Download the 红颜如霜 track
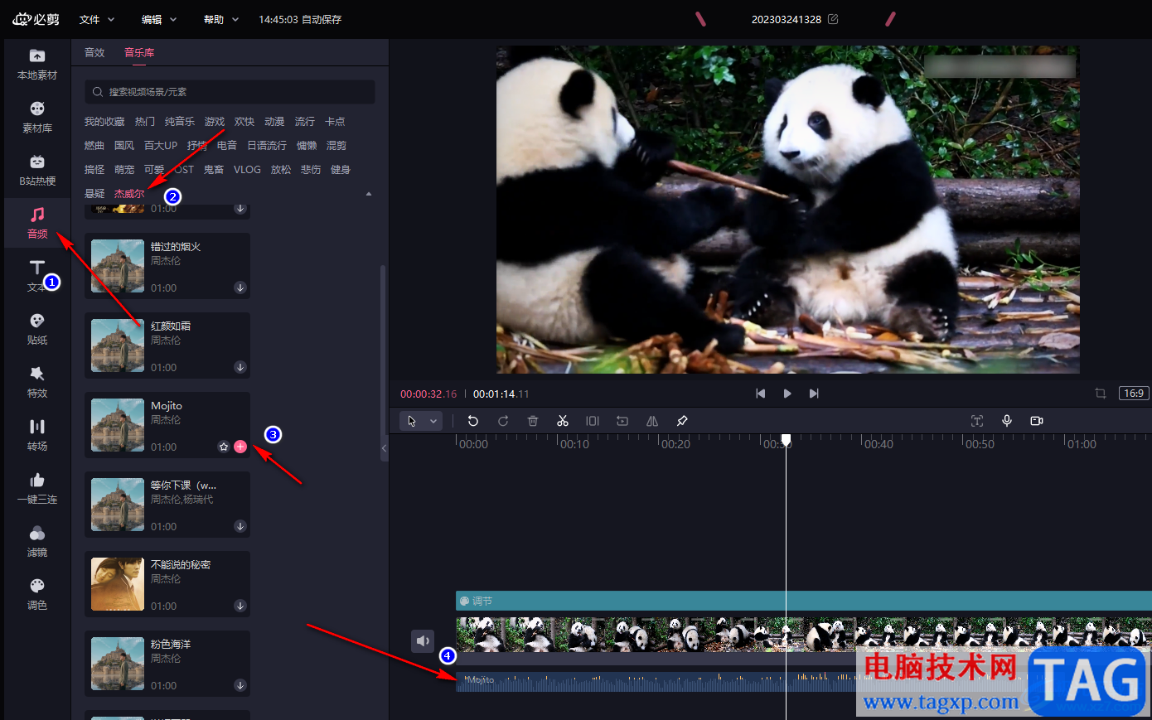1152x720 pixels. click(240, 367)
